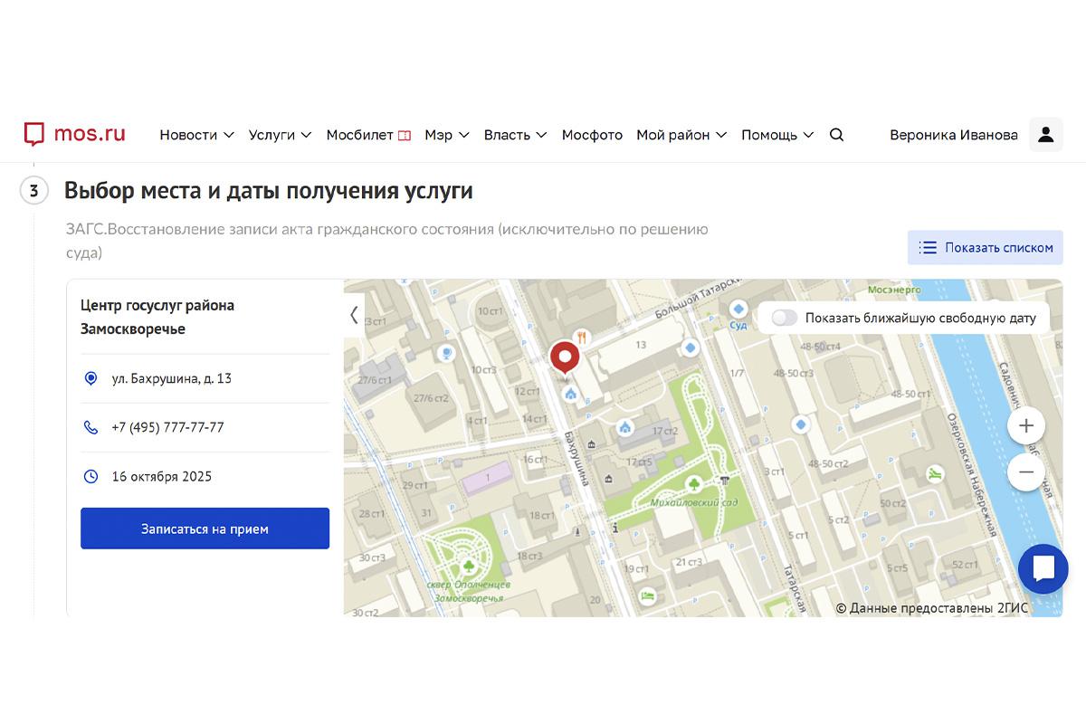The image size is (1086, 724).
Task: Collapse the panel using the left chevron
Action: 353,315
